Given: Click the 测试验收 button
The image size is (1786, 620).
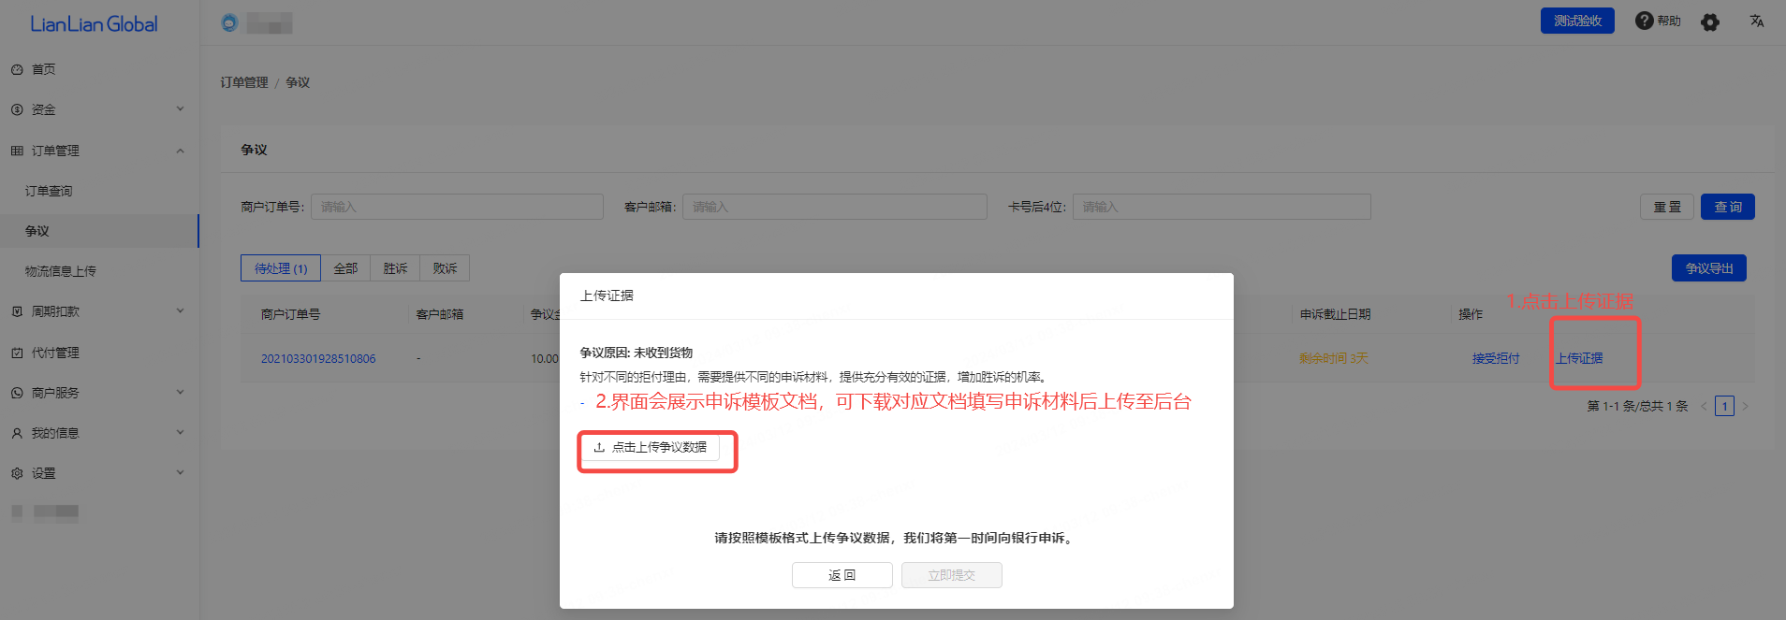Looking at the screenshot, I should coord(1577,21).
